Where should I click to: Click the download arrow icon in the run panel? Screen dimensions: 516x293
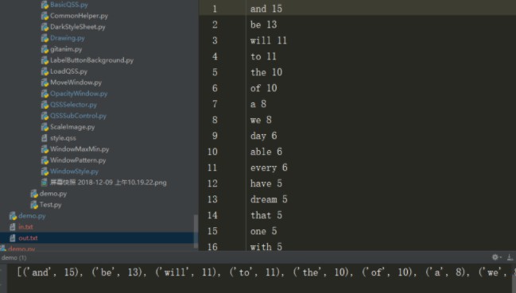(x=510, y=257)
